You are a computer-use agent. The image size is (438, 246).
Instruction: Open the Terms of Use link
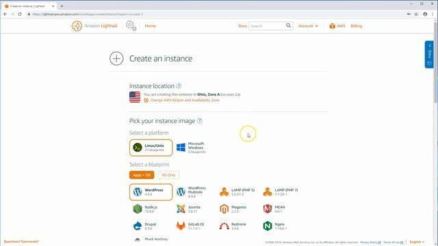[393, 242]
